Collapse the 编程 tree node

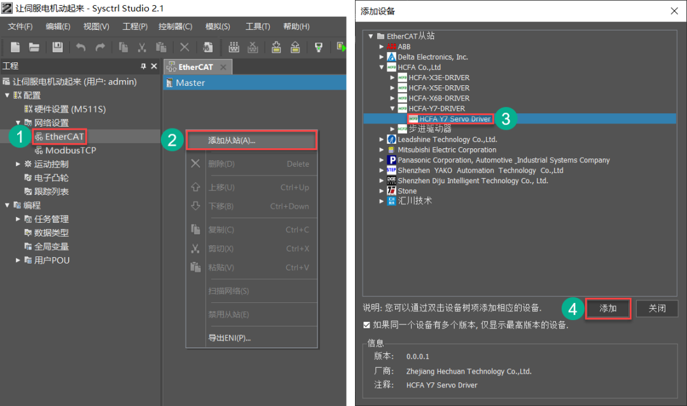tap(7, 205)
